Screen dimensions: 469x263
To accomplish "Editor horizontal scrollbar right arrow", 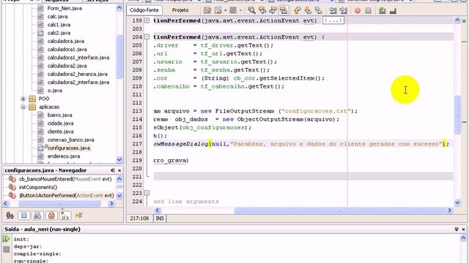I will click(449, 210).
